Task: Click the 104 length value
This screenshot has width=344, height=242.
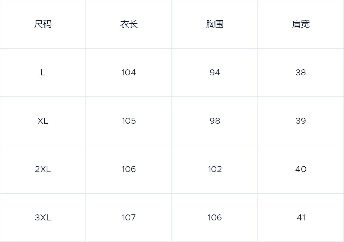Action: click(x=129, y=73)
